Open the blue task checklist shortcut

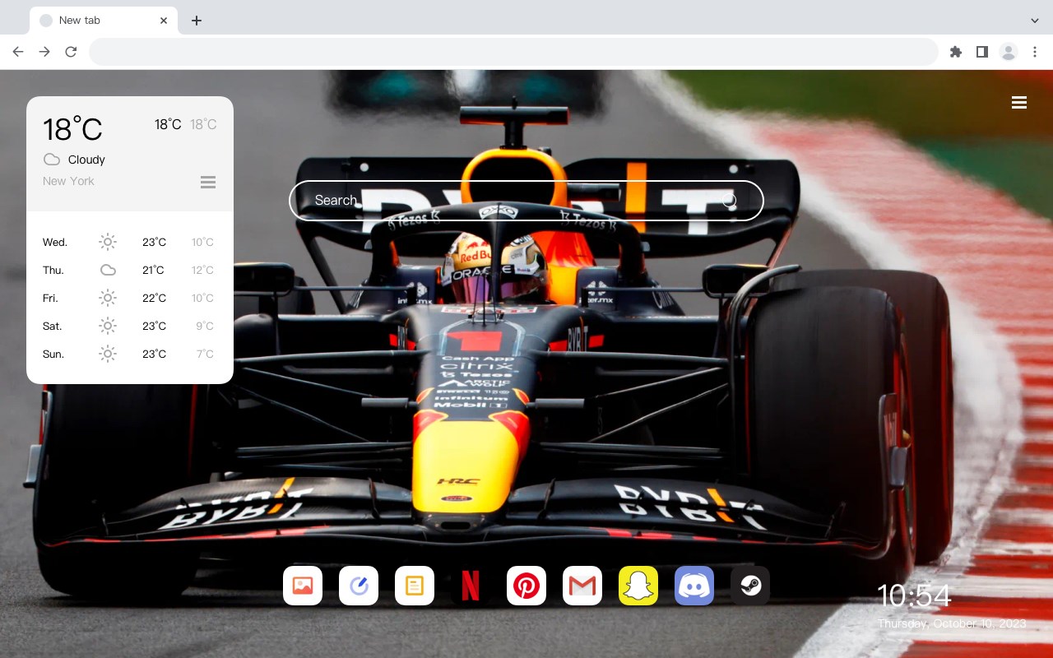(359, 586)
